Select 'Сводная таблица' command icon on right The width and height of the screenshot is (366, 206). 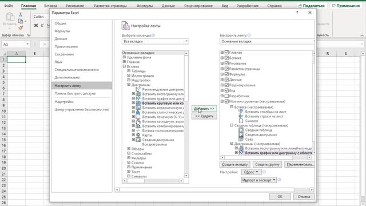tap(241, 130)
